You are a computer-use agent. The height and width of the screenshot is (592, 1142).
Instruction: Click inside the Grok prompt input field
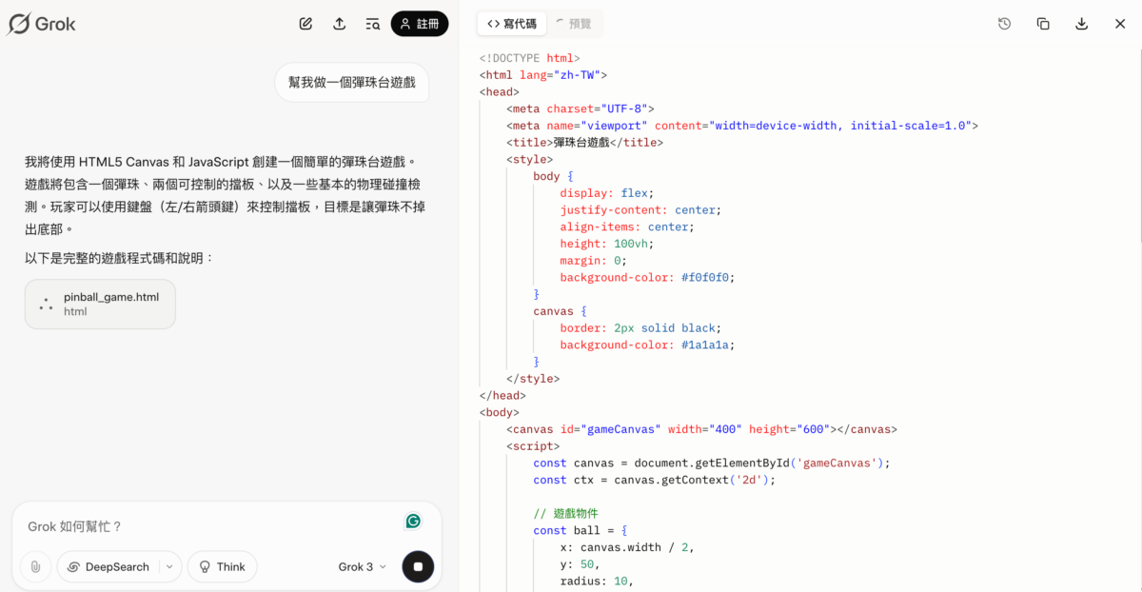click(x=190, y=525)
